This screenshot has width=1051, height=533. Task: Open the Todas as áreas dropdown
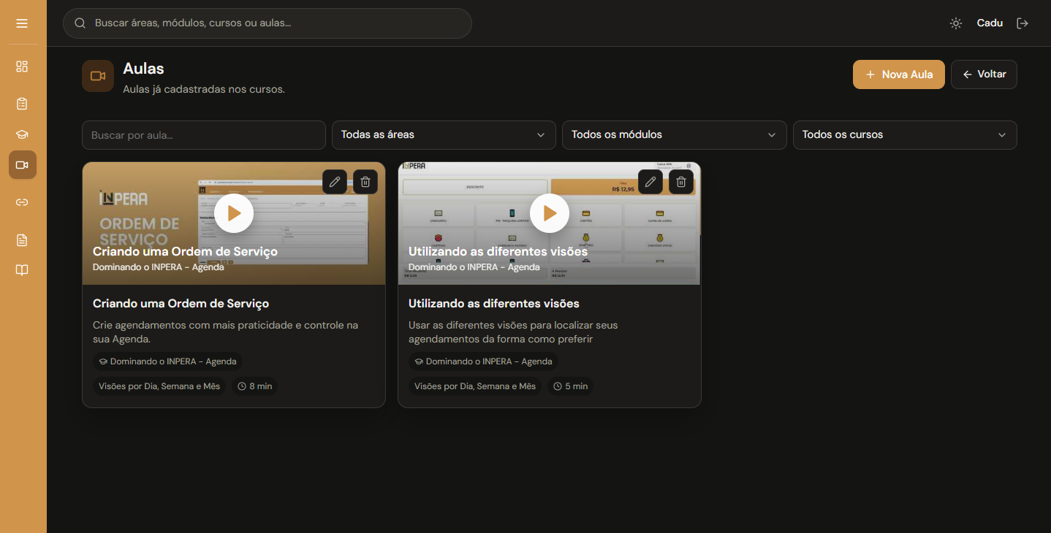[x=444, y=135]
